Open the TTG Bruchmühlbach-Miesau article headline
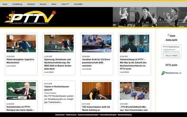Image resolution: width=187 pixels, height=117 pixels. click(x=134, y=108)
